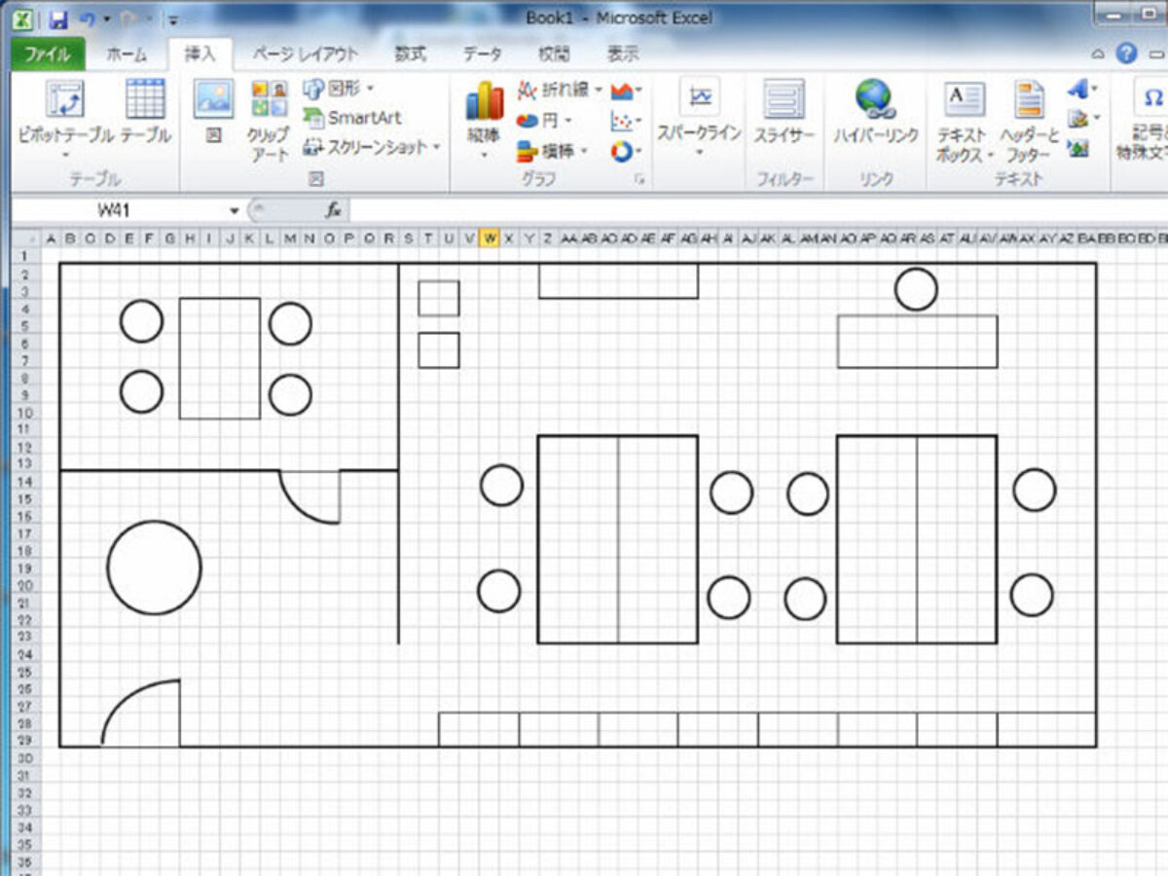Click the Text Box (テキストボックス) button
Viewport: 1168px width, 876px height.
[964, 102]
